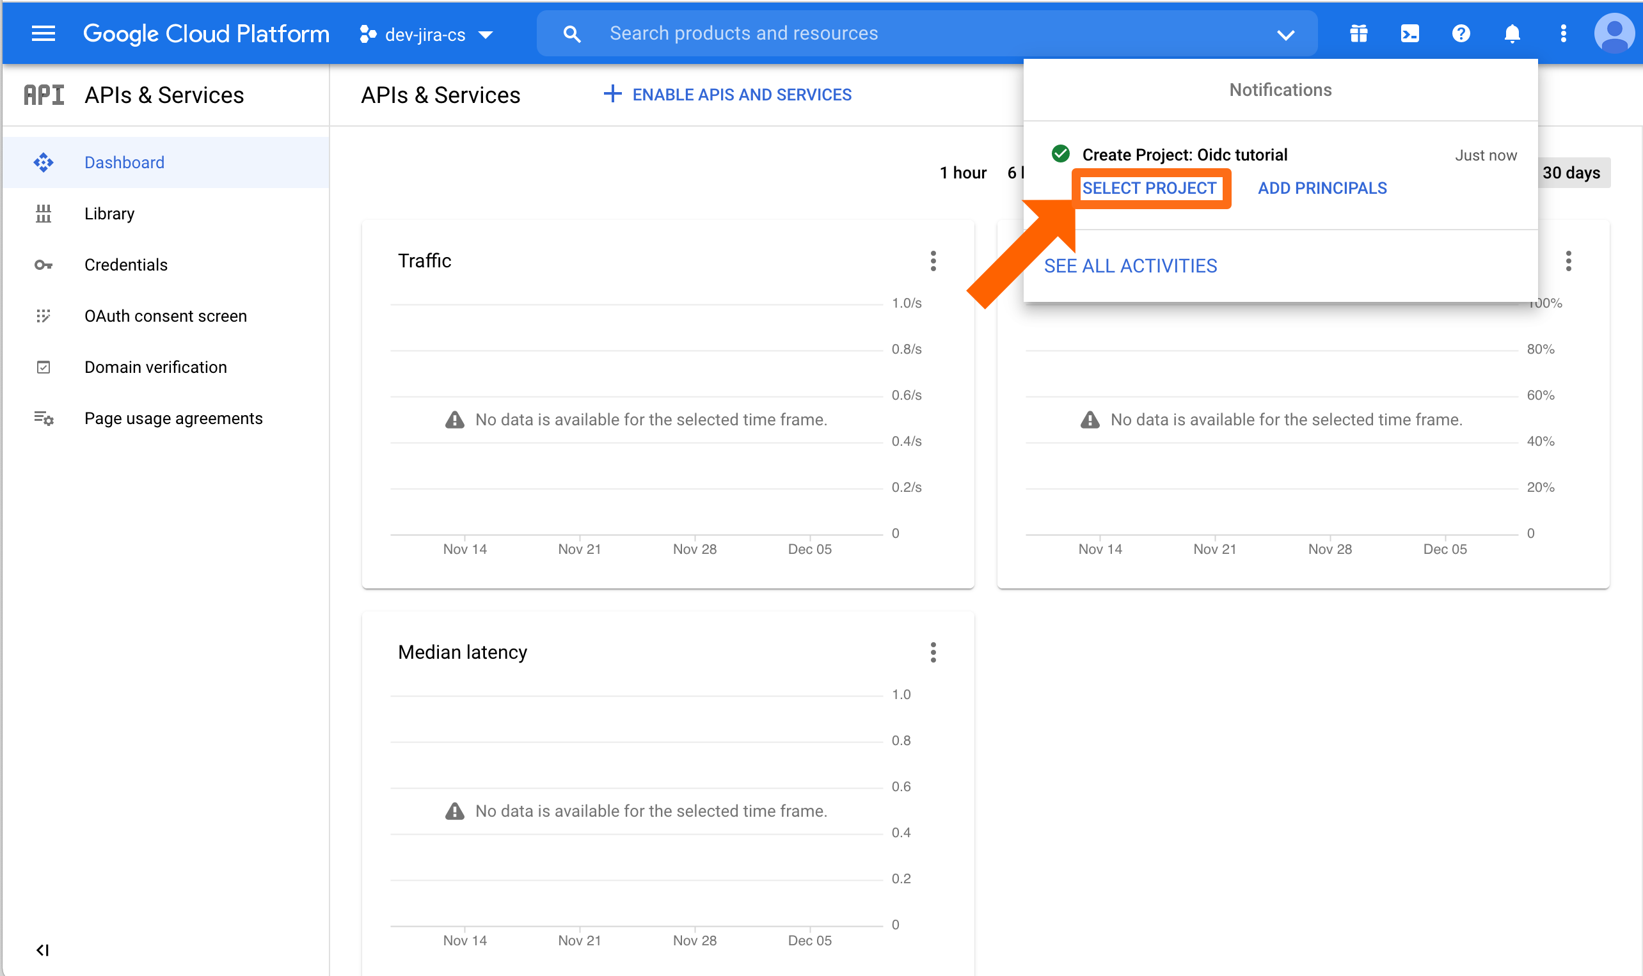The height and width of the screenshot is (976, 1643).
Task: Open Traffic chart options menu
Action: [x=933, y=261]
